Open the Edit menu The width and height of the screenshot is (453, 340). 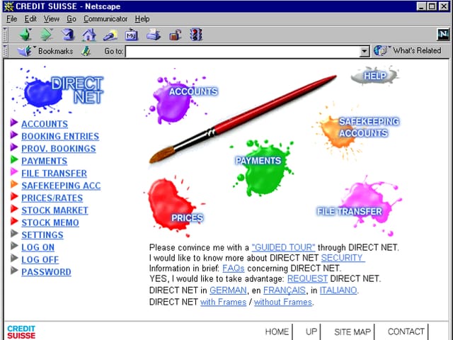pos(30,19)
